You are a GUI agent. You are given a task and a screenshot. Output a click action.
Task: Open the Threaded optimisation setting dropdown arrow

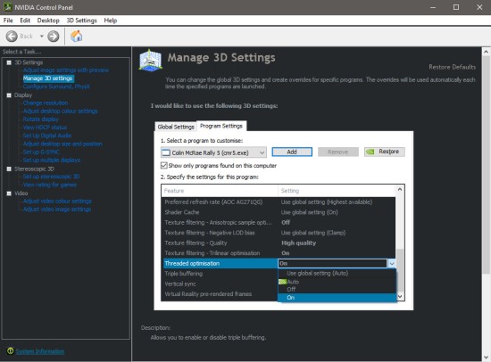(392, 264)
